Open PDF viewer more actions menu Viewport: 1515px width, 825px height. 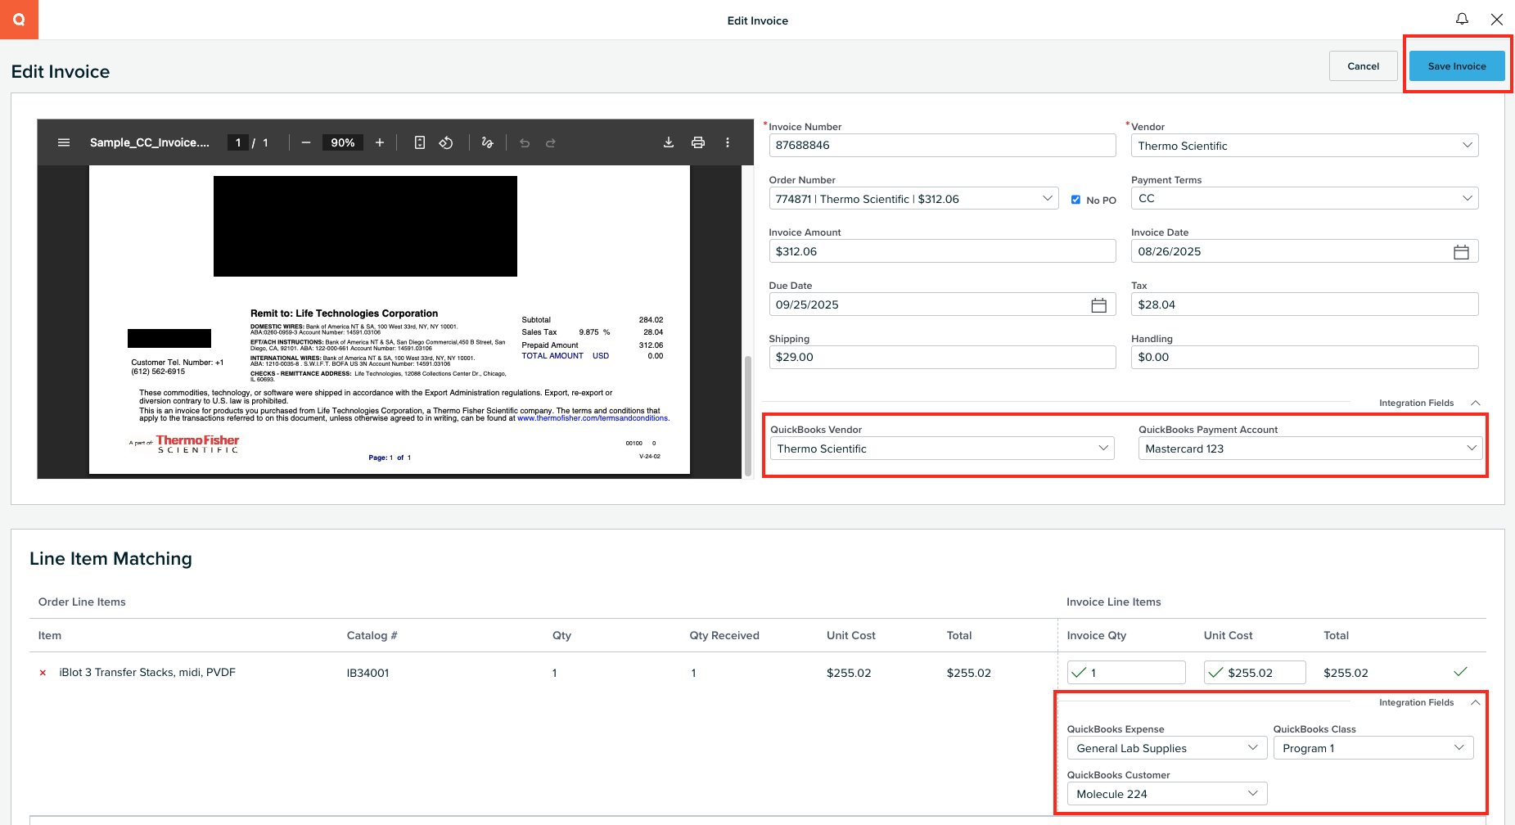[728, 142]
